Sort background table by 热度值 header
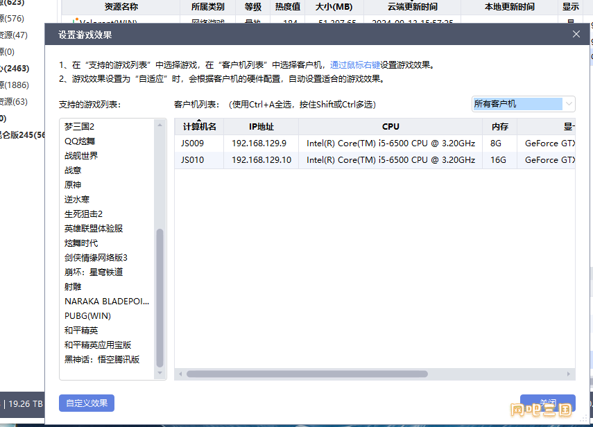593x427 pixels. point(287,7)
